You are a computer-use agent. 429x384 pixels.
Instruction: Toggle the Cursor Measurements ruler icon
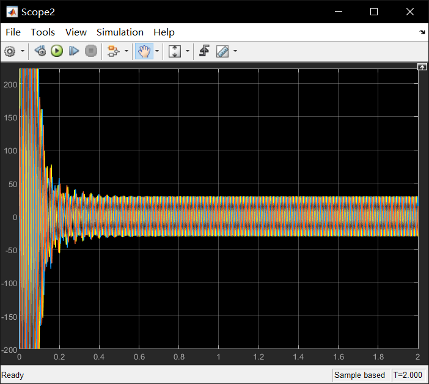pos(222,51)
